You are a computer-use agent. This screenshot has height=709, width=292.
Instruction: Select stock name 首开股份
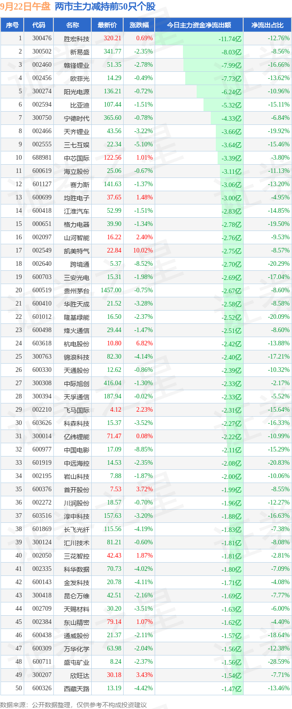click(77, 489)
